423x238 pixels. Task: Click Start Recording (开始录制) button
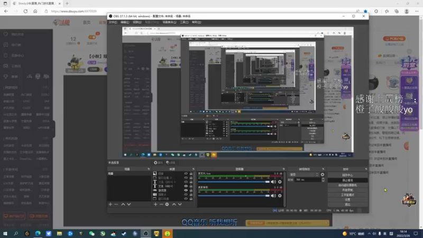click(347, 190)
